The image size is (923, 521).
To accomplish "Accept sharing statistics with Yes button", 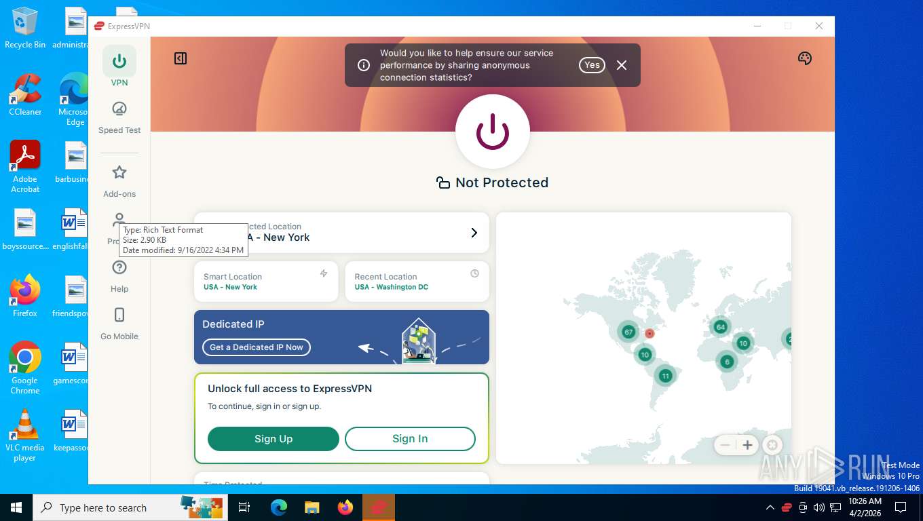I will tap(592, 65).
